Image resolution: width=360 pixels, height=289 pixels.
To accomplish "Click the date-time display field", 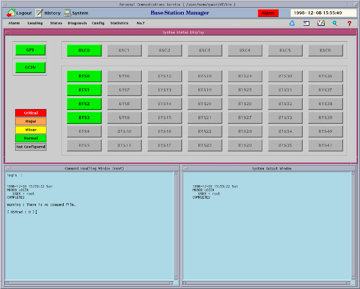I will 323,13.
